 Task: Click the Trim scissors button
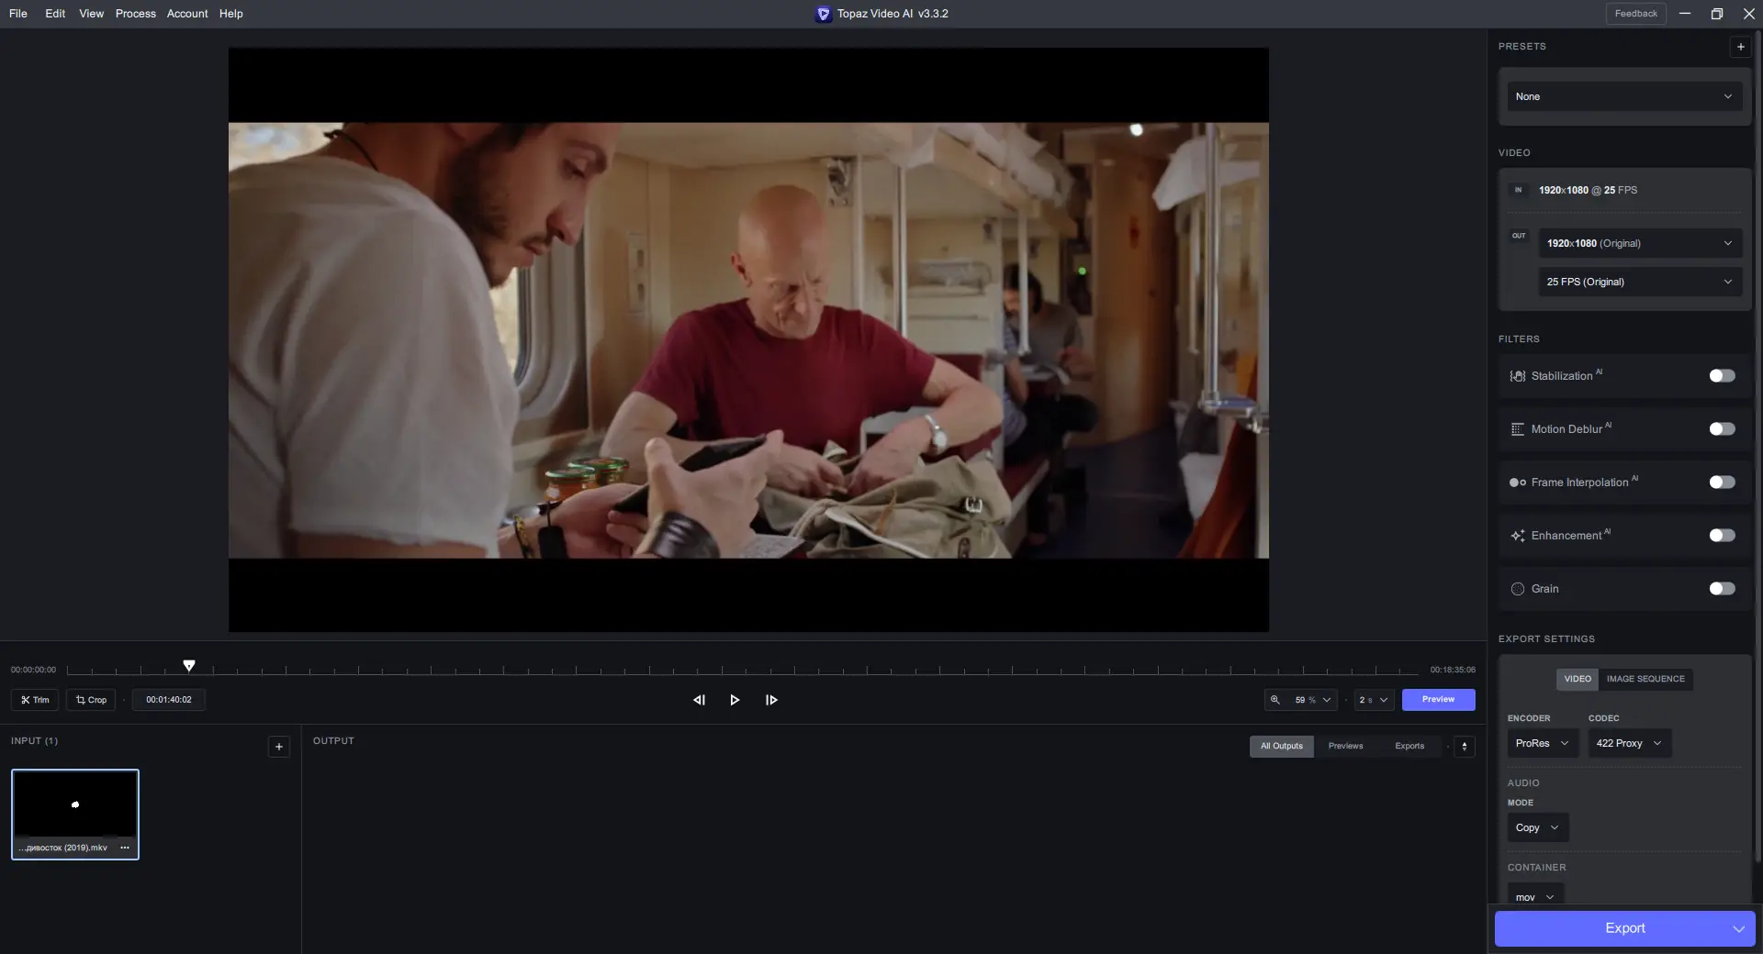tap(35, 700)
